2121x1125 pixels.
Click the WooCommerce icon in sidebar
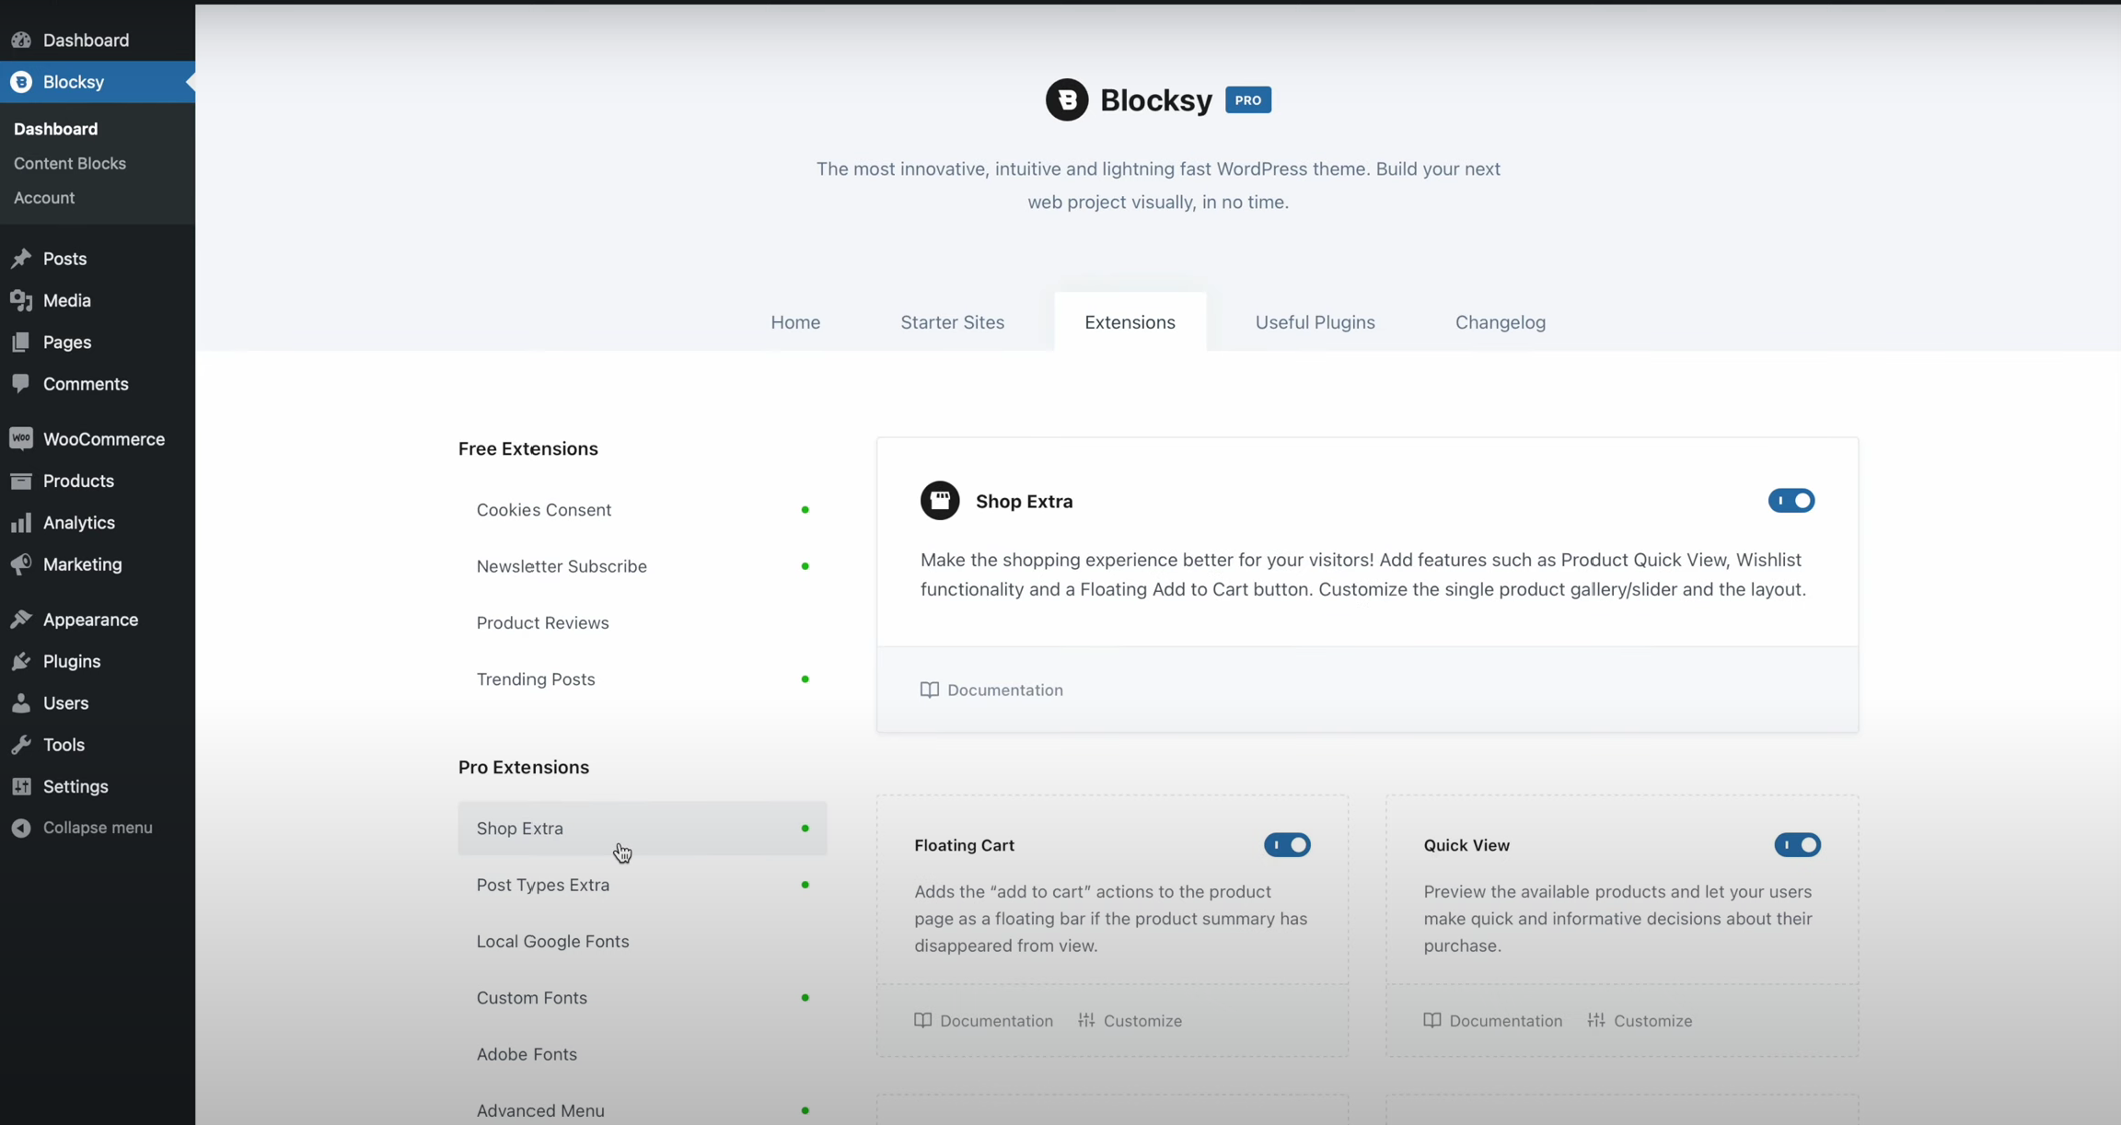click(x=21, y=439)
